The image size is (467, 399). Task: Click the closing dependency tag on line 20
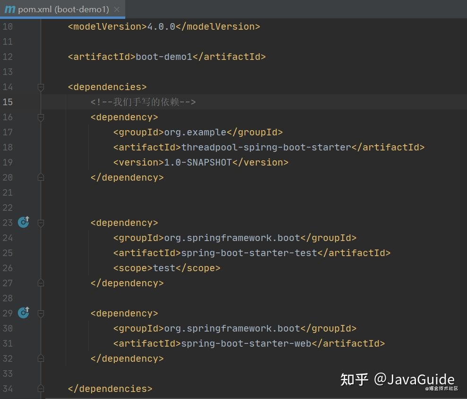point(127,177)
